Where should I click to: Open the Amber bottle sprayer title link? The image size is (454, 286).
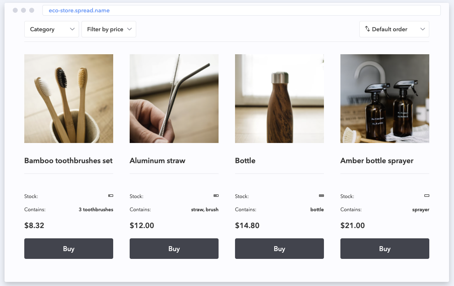point(377,161)
